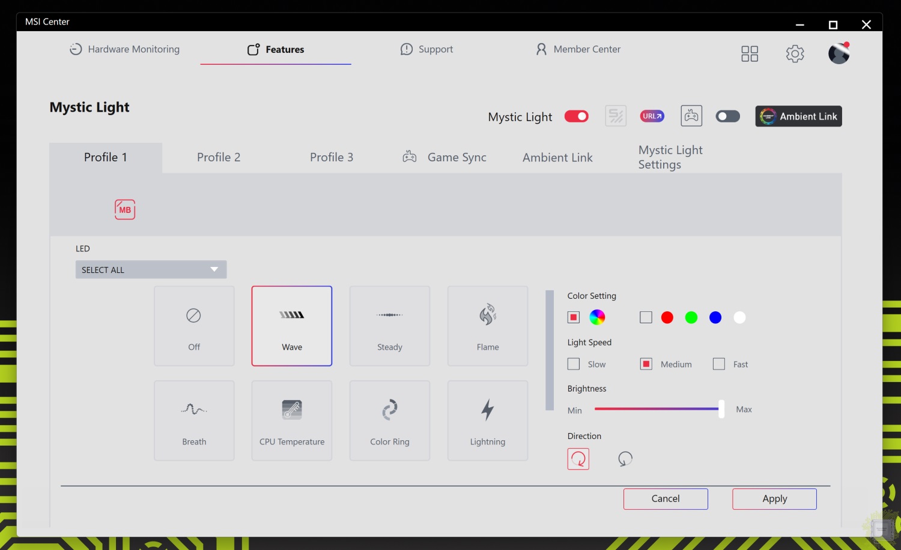Click the counterclockwise direction icon
The height and width of the screenshot is (550, 901).
625,459
